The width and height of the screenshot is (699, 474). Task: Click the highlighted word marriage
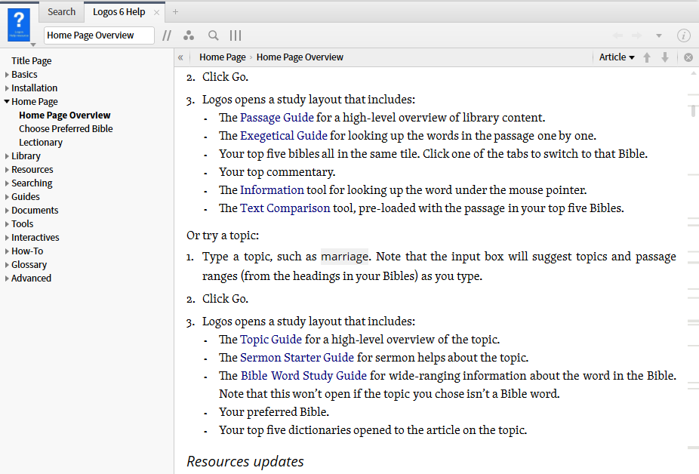[x=345, y=257]
